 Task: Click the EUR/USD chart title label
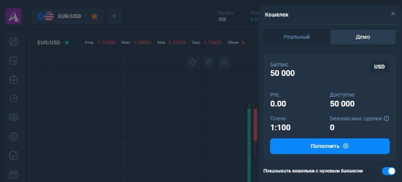click(x=49, y=43)
